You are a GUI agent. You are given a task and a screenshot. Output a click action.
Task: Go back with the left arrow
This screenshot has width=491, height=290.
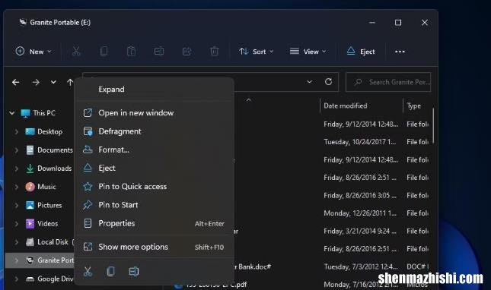tap(16, 82)
